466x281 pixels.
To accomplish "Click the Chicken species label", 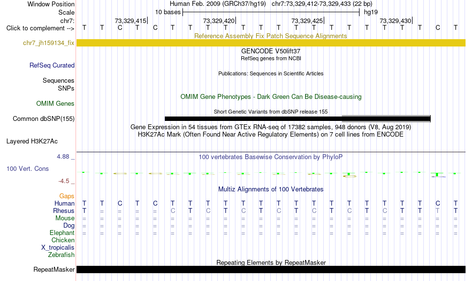I will pos(63,240).
